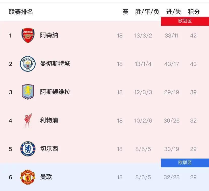Click Arsenal's 42 points value

[193, 35]
